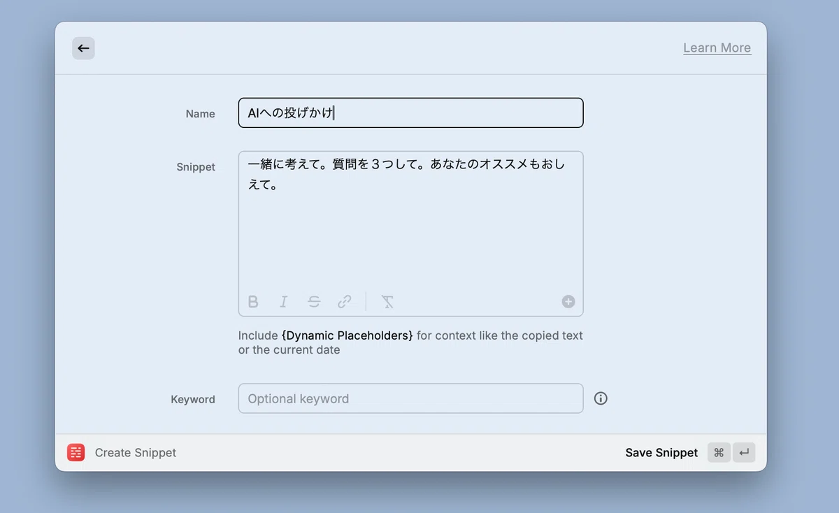The height and width of the screenshot is (513, 839).
Task: Click the Save Snippet button
Action: click(x=661, y=452)
